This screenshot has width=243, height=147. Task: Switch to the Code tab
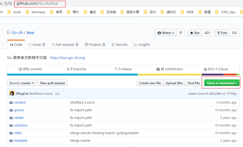pos(16,44)
